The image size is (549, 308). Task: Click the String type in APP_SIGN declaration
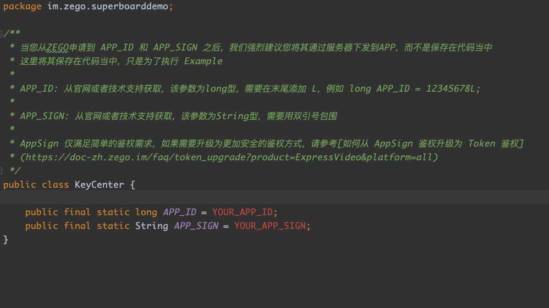pyautogui.click(x=151, y=226)
